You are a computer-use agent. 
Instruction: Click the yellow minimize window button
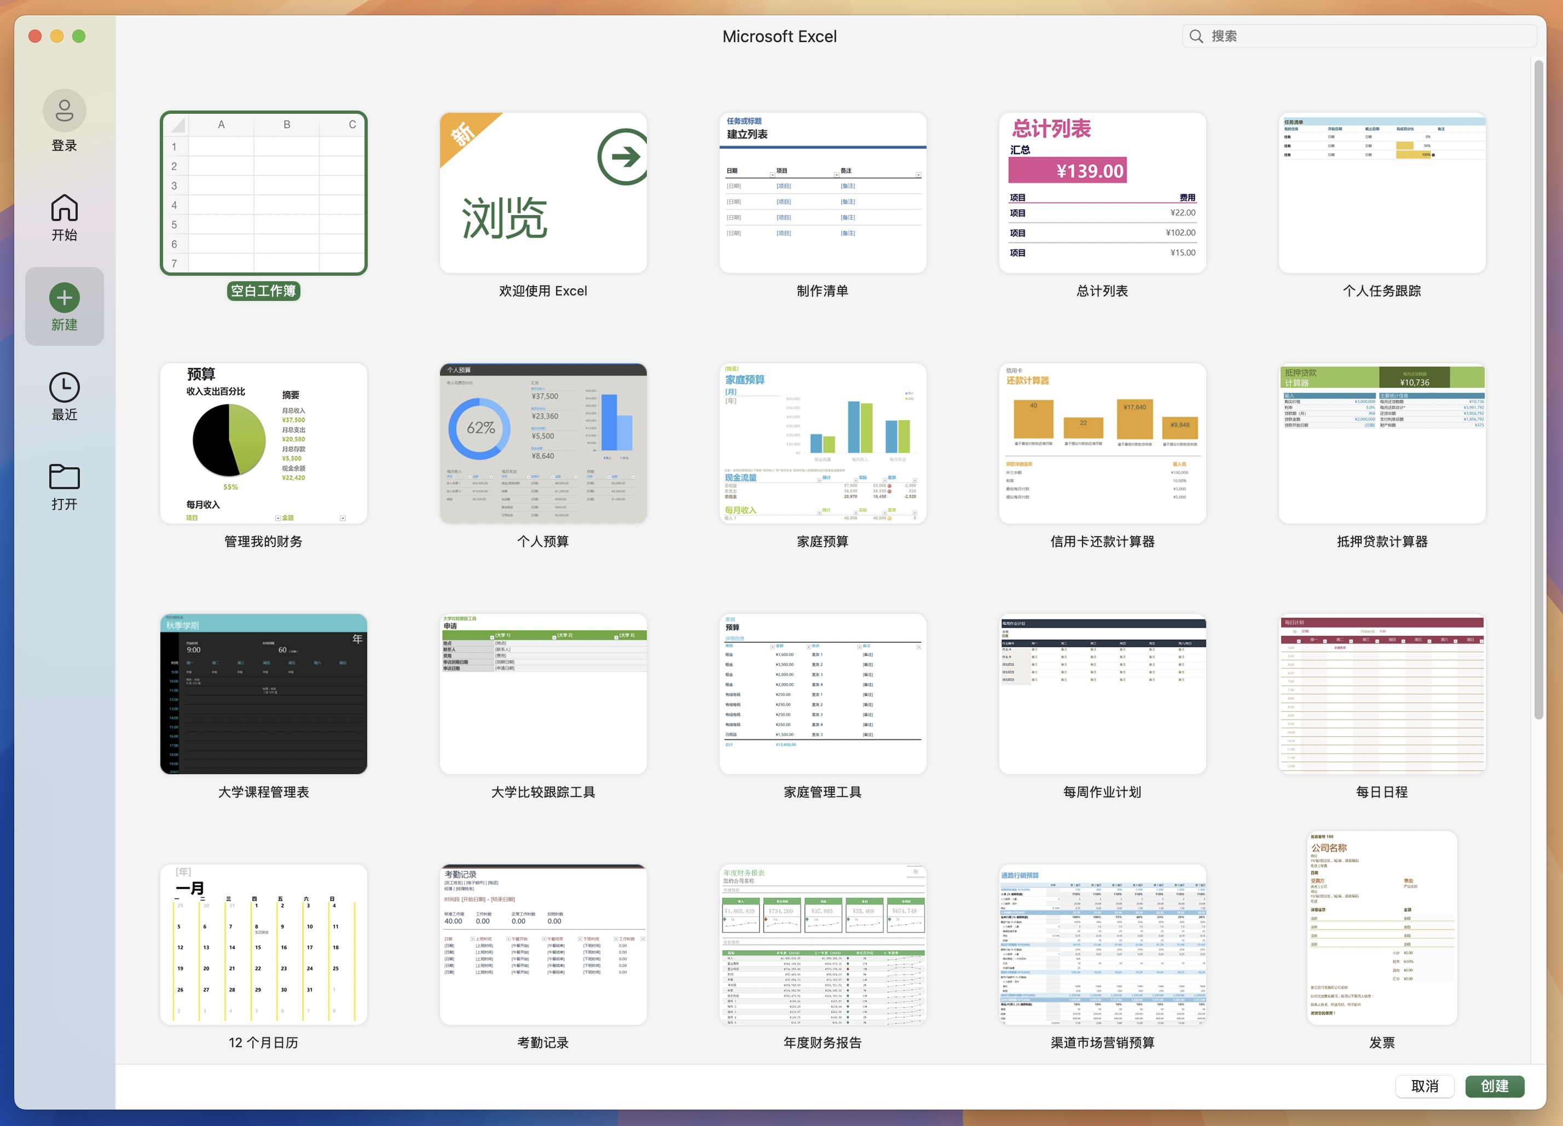(x=57, y=36)
